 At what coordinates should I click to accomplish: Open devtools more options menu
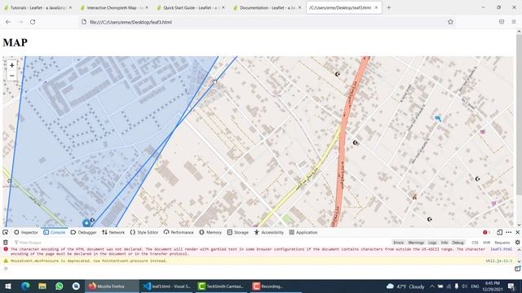coord(509,232)
